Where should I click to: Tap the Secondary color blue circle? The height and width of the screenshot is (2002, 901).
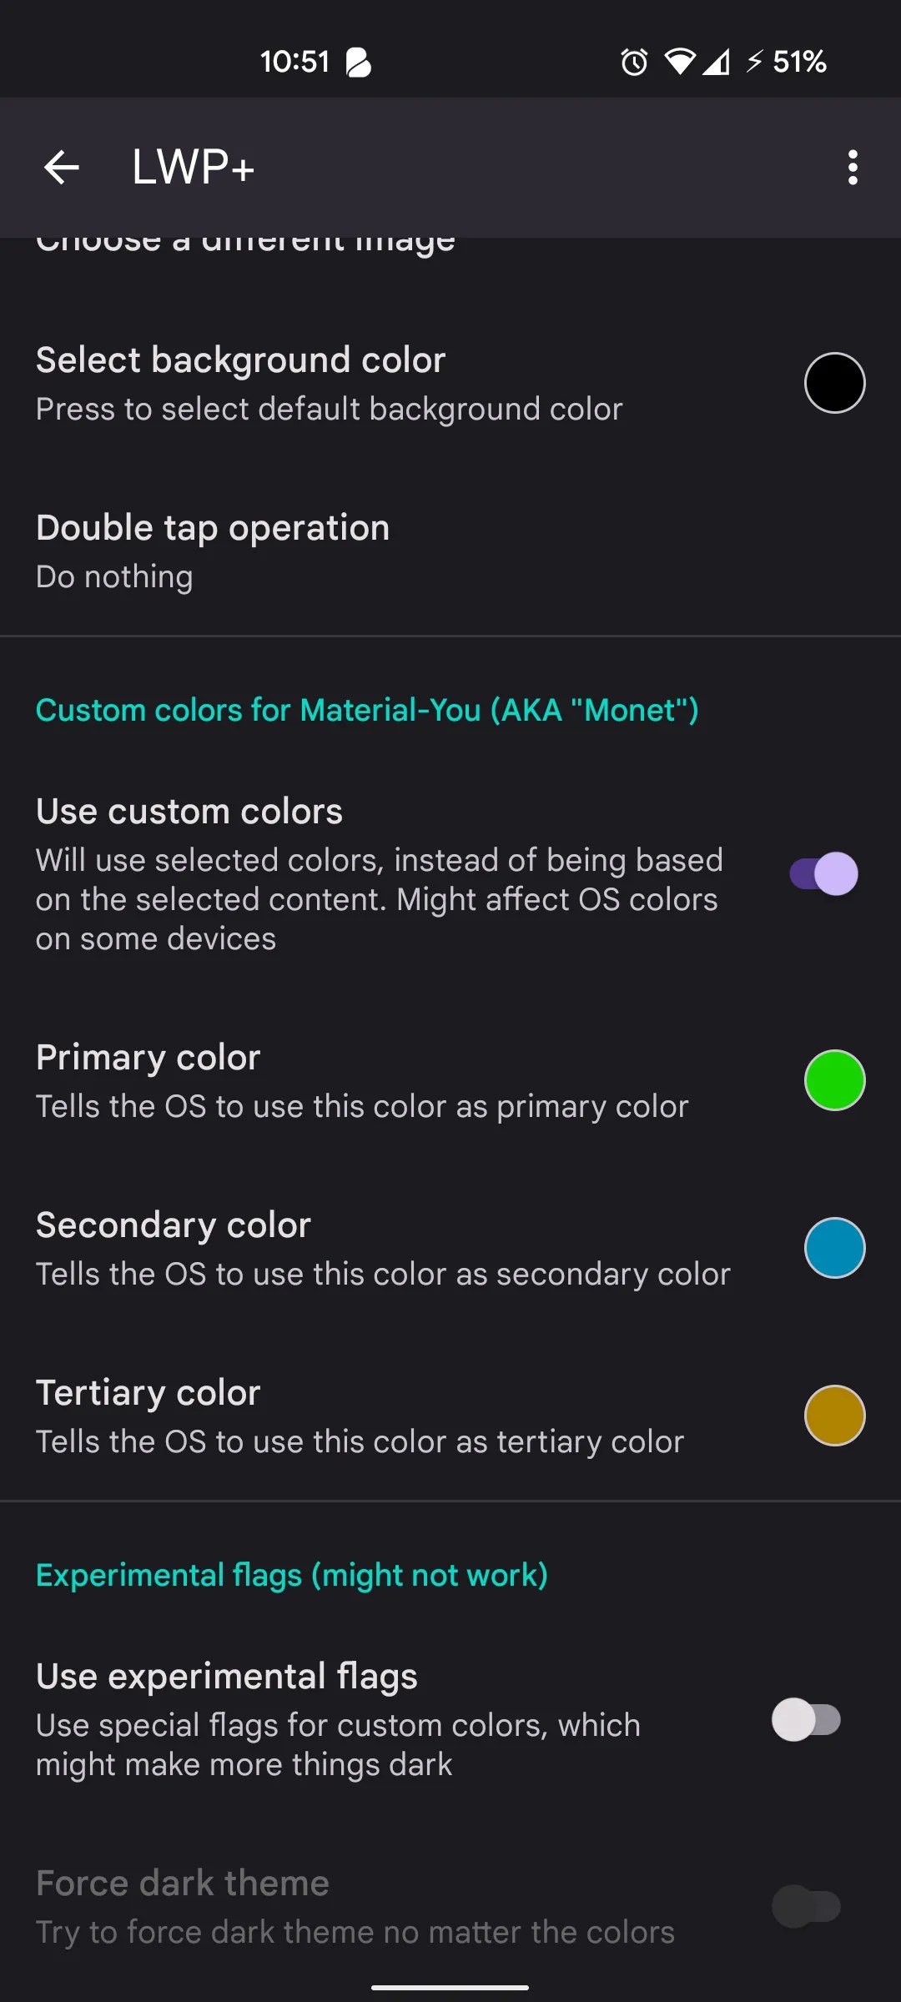click(834, 1247)
